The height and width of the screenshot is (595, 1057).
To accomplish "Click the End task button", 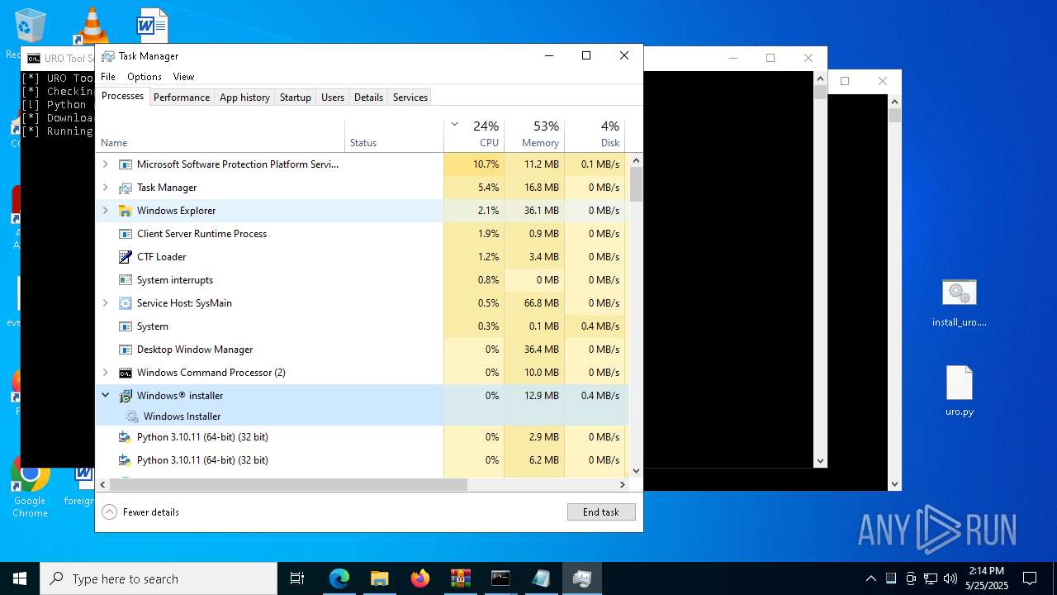I will [601, 512].
